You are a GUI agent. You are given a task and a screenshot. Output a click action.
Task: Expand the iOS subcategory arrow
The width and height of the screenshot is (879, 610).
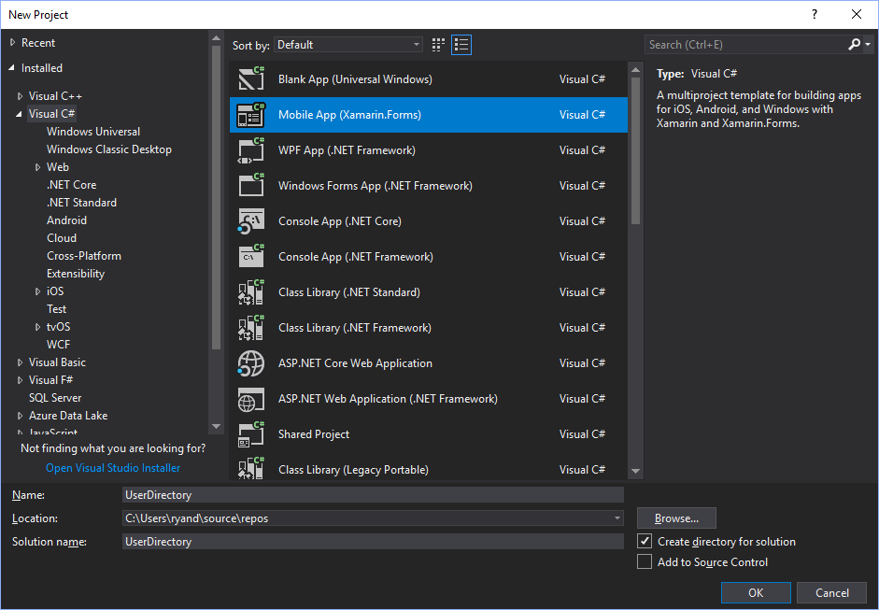38,291
